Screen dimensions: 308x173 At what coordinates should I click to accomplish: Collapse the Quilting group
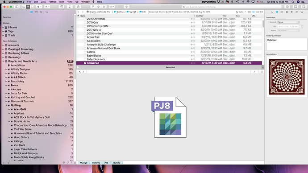(x=6, y=105)
